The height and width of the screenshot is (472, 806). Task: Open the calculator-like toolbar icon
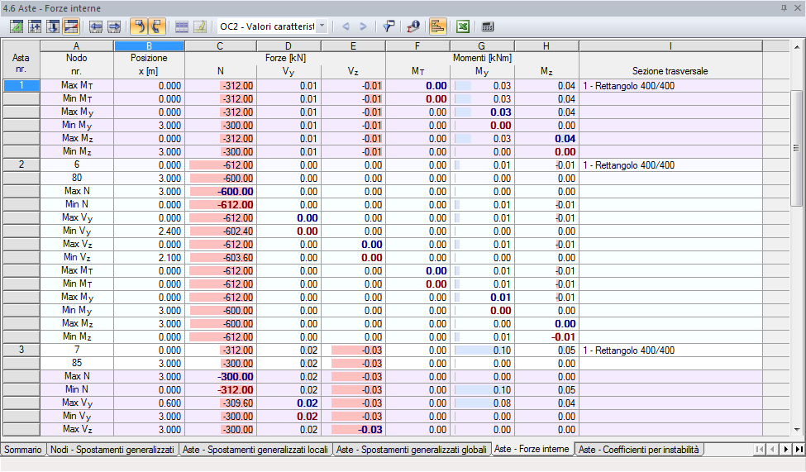488,26
